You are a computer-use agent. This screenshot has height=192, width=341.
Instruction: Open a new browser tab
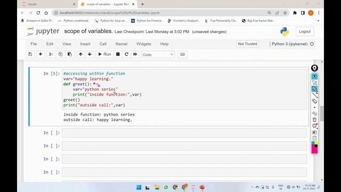[142, 4]
